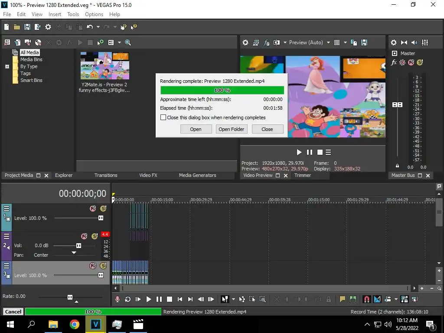This screenshot has height=333, width=444.
Task: Click the Master Bus volume fader
Action: [x=398, y=105]
